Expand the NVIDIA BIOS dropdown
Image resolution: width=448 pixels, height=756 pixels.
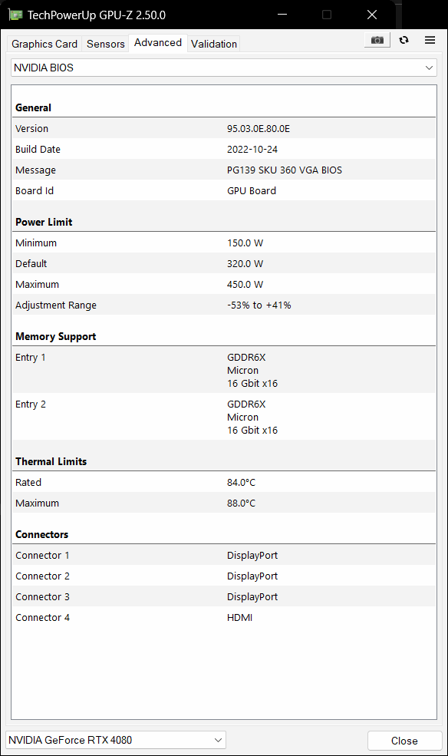click(224, 68)
